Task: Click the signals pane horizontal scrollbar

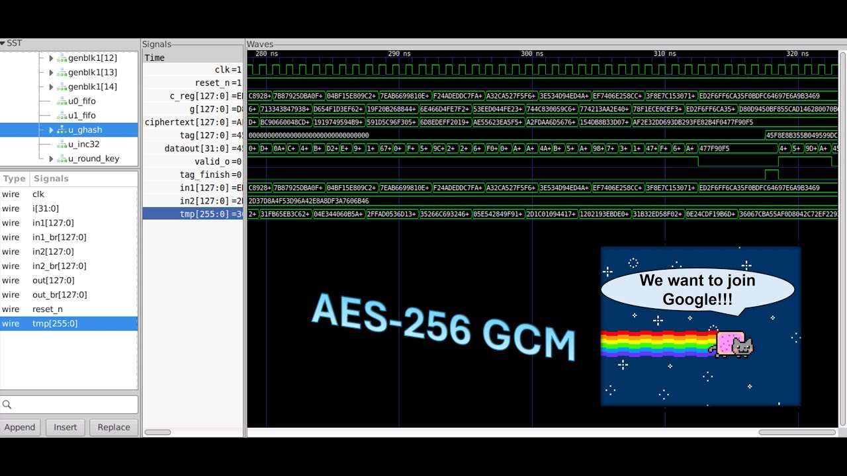Action: click(157, 432)
